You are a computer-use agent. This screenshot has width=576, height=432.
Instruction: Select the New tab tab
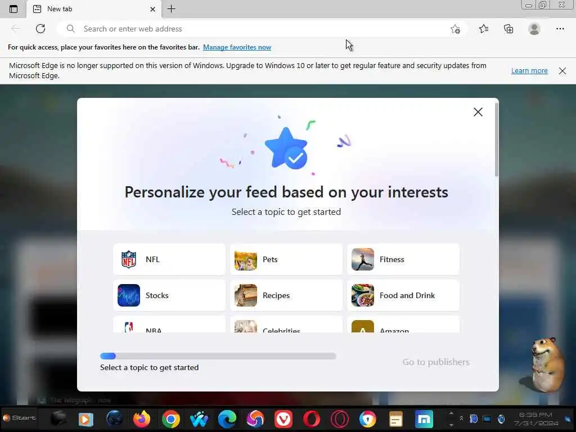[x=94, y=9]
